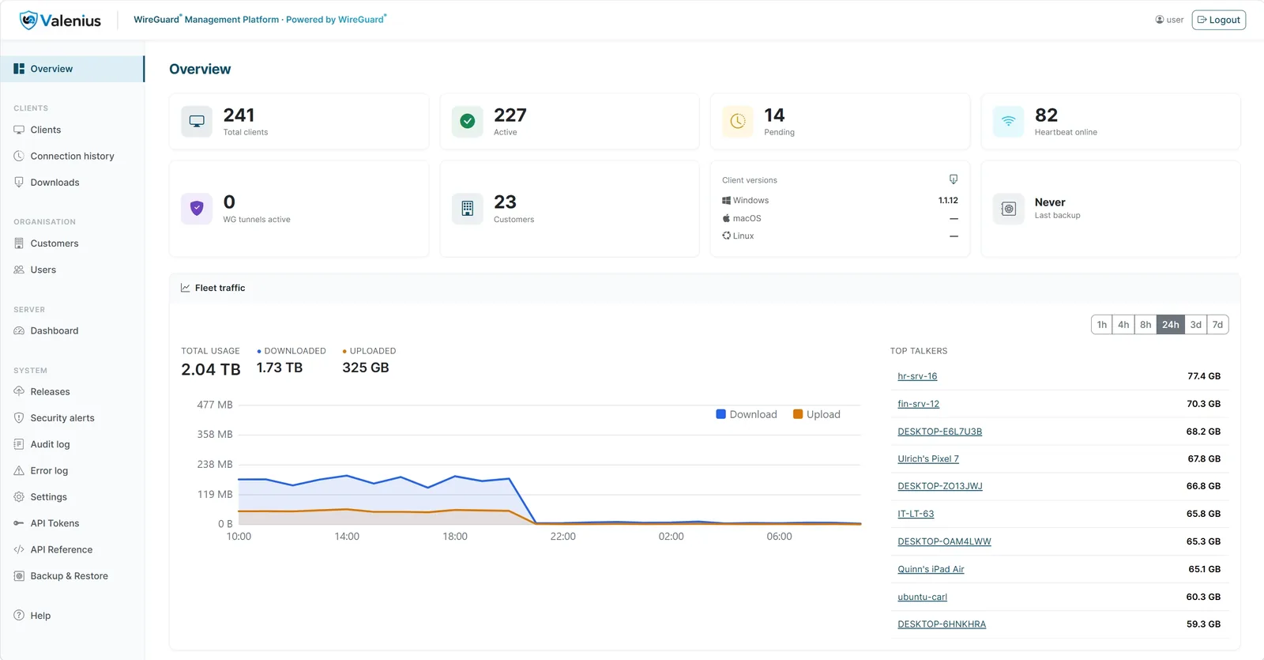The height and width of the screenshot is (660, 1264).
Task: Open the DESKTOP-6HNKHRA link
Action: (x=942, y=624)
